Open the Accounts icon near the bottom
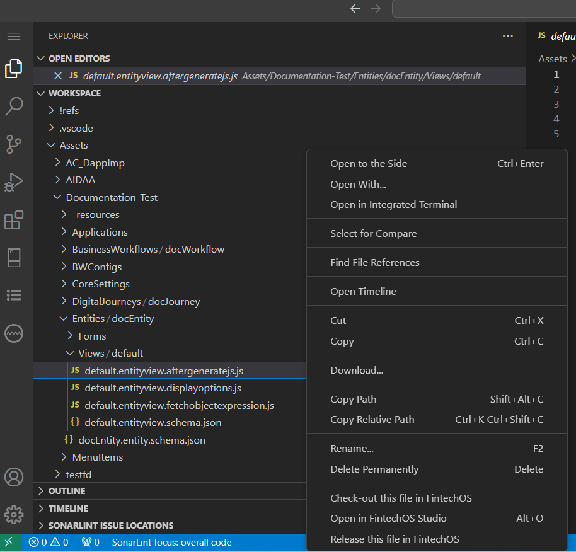 coord(14,477)
